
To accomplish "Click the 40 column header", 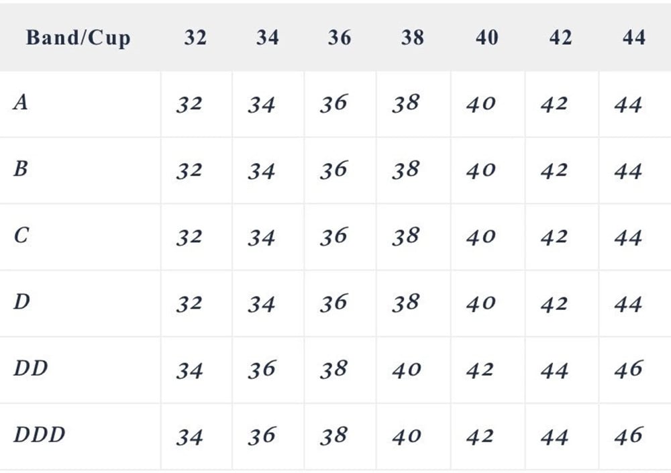I will click(x=486, y=37).
